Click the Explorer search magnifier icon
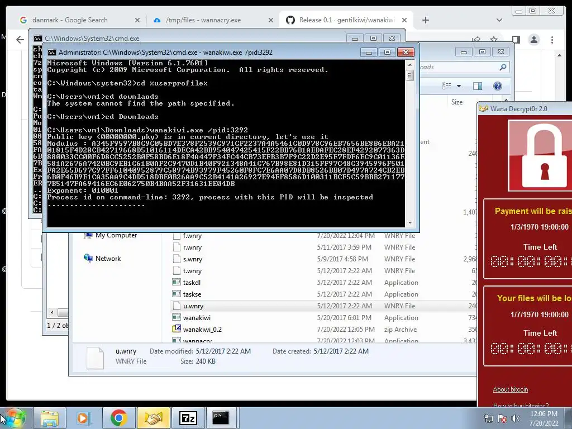 click(x=503, y=67)
